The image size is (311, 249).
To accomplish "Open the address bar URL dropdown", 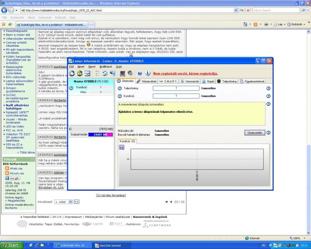I will [236, 11].
